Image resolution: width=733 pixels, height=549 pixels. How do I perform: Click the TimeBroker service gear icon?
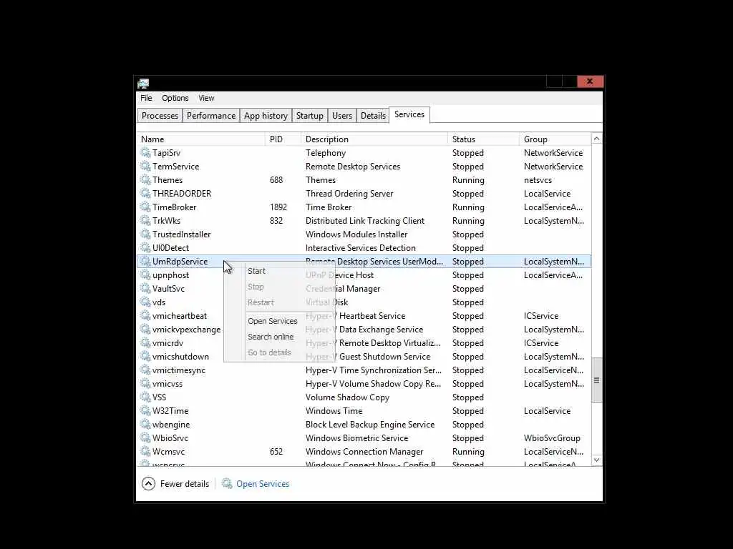(x=145, y=207)
